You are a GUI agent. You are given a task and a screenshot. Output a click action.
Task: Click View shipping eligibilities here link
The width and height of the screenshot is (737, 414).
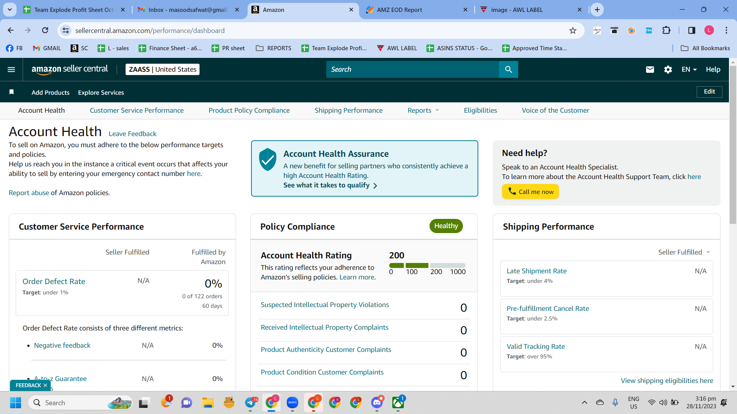click(x=667, y=381)
